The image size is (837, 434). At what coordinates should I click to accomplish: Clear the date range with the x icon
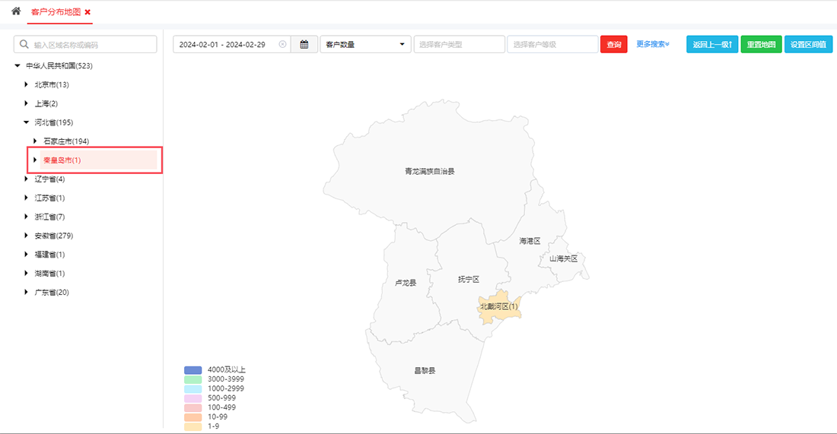(283, 45)
